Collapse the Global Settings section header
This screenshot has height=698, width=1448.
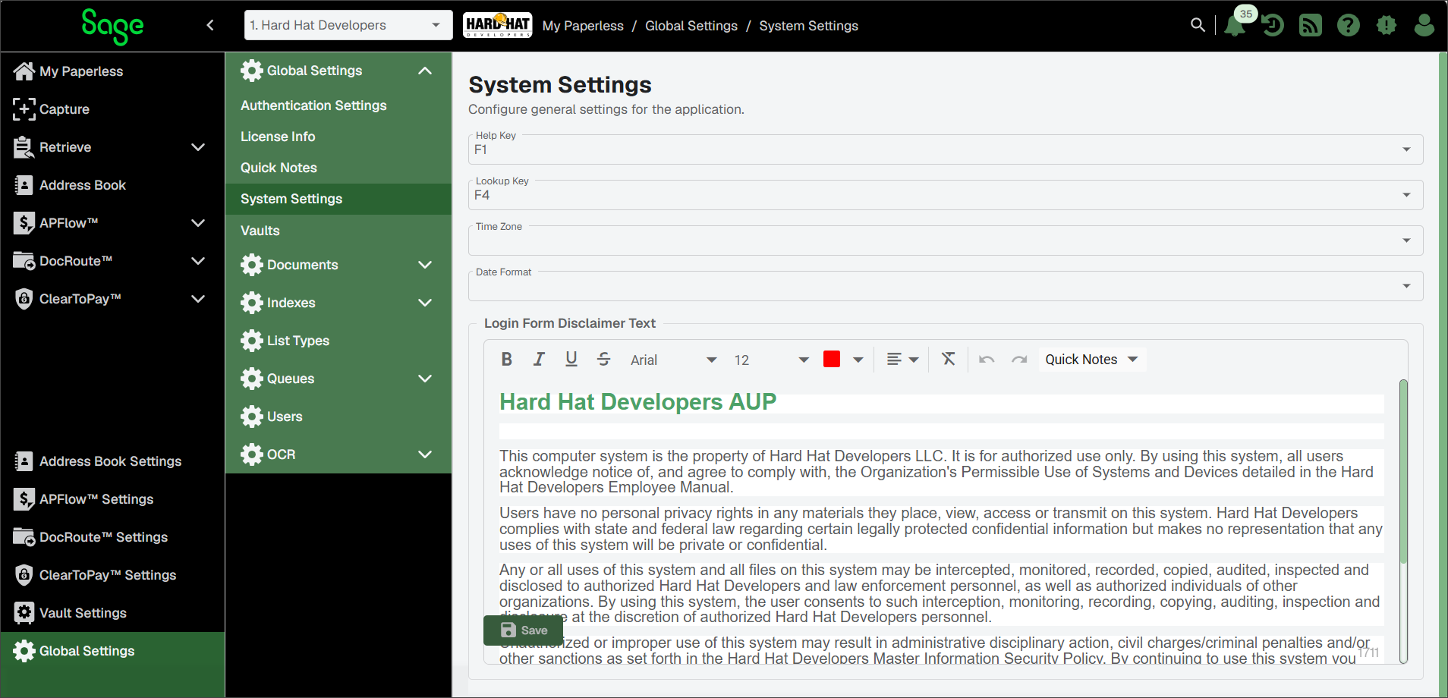(x=338, y=71)
